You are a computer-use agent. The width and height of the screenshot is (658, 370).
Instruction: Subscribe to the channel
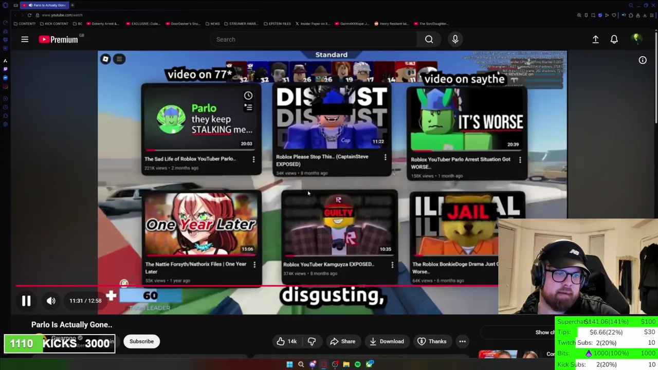141,341
